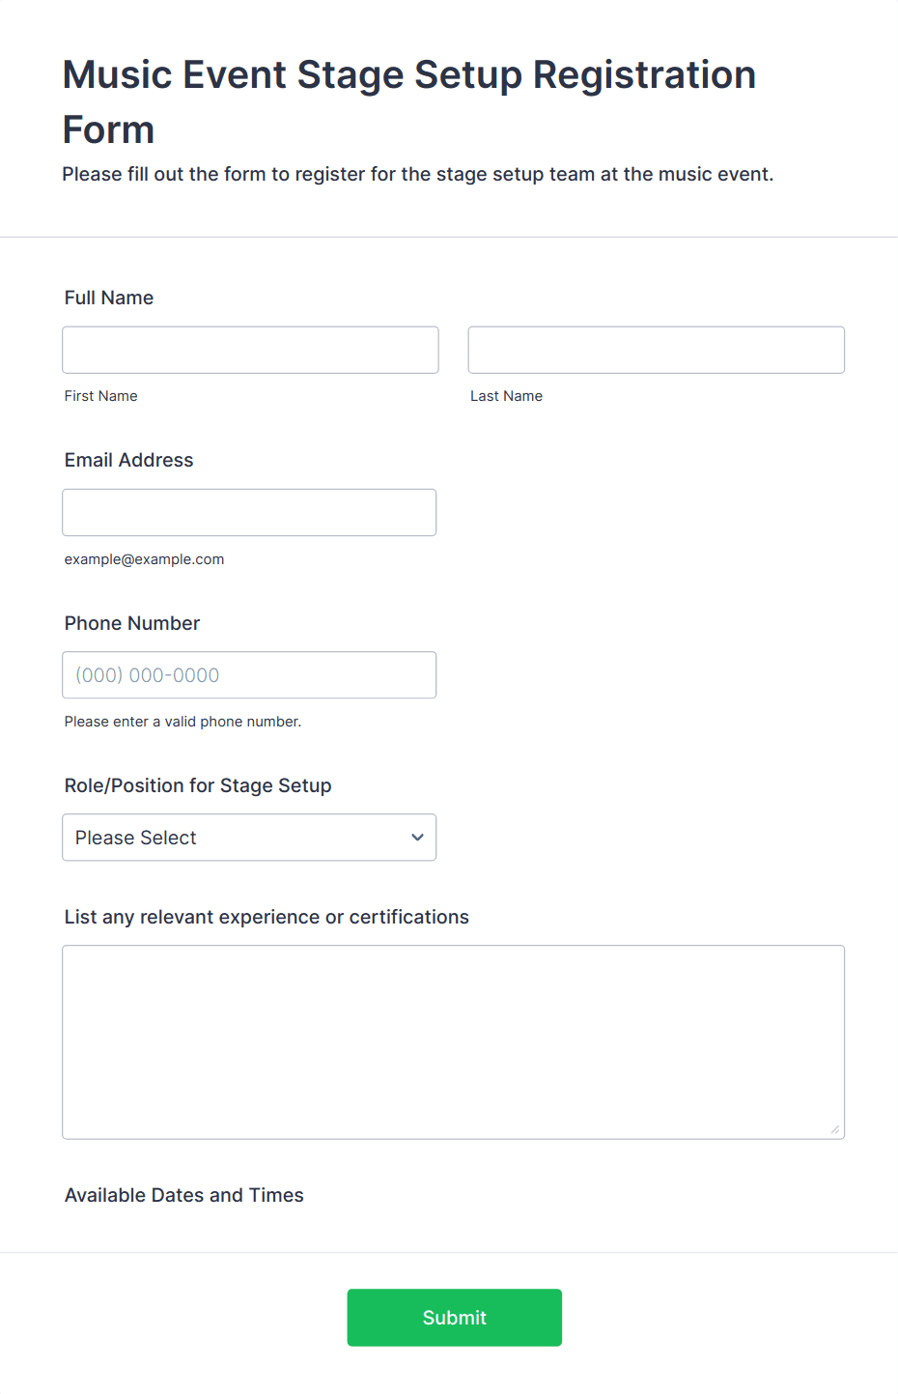Click the chevron arrow in role dropdown
The height and width of the screenshot is (1394, 898).
417,838
